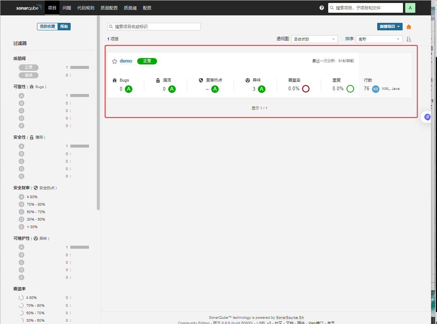Open the 项目 tab in top navigation

(x=52, y=8)
